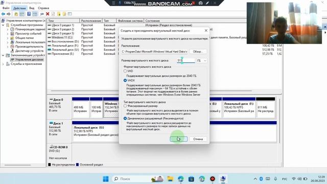Select Службы и приложения tree node
327x184 pixels.
[26, 64]
